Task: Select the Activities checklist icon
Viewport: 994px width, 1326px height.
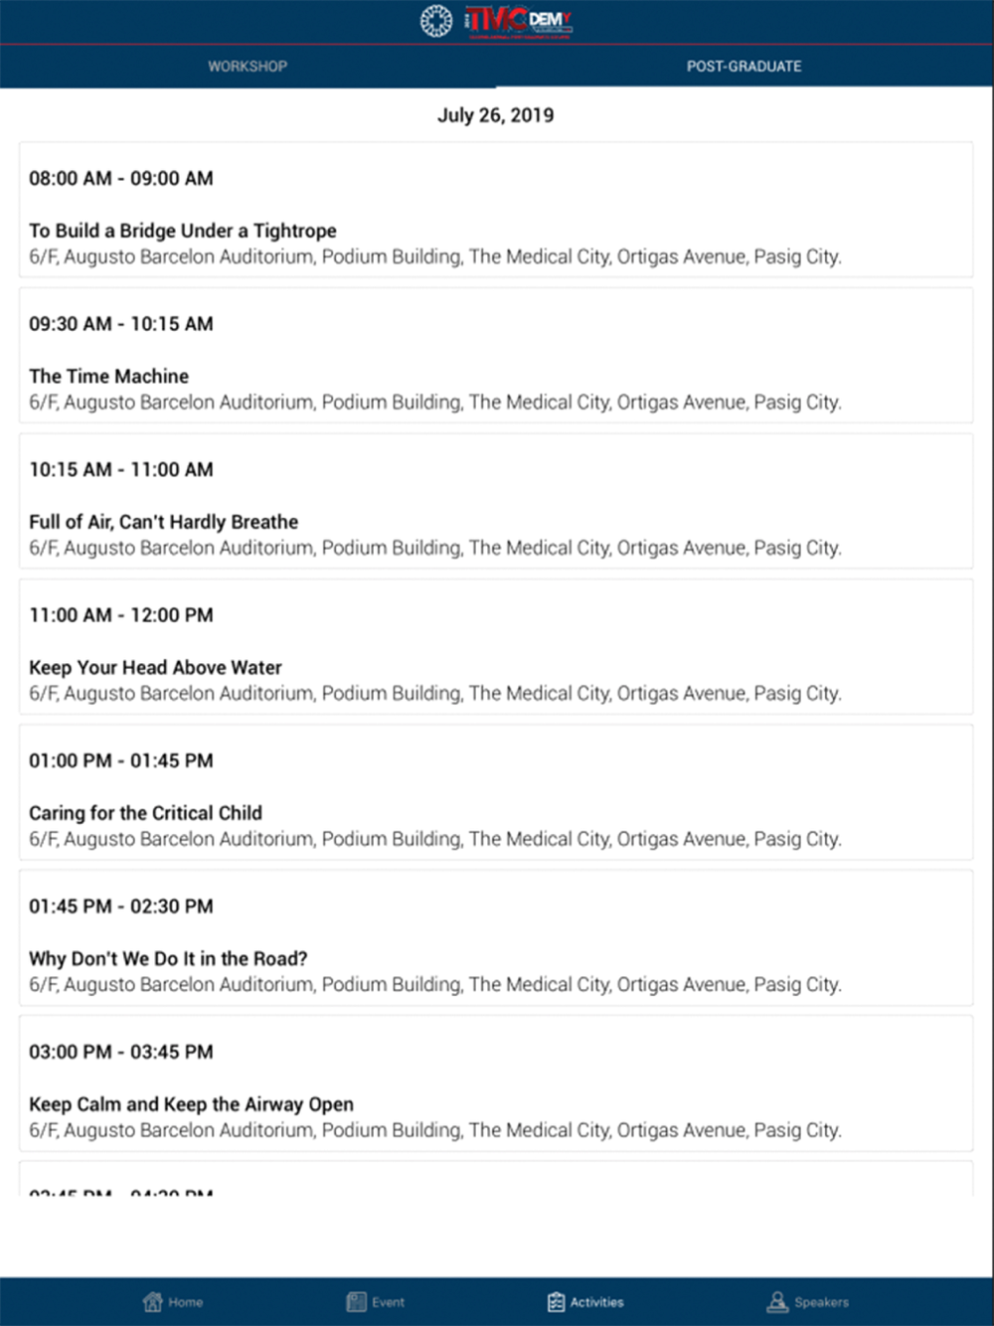Action: coord(557,1302)
